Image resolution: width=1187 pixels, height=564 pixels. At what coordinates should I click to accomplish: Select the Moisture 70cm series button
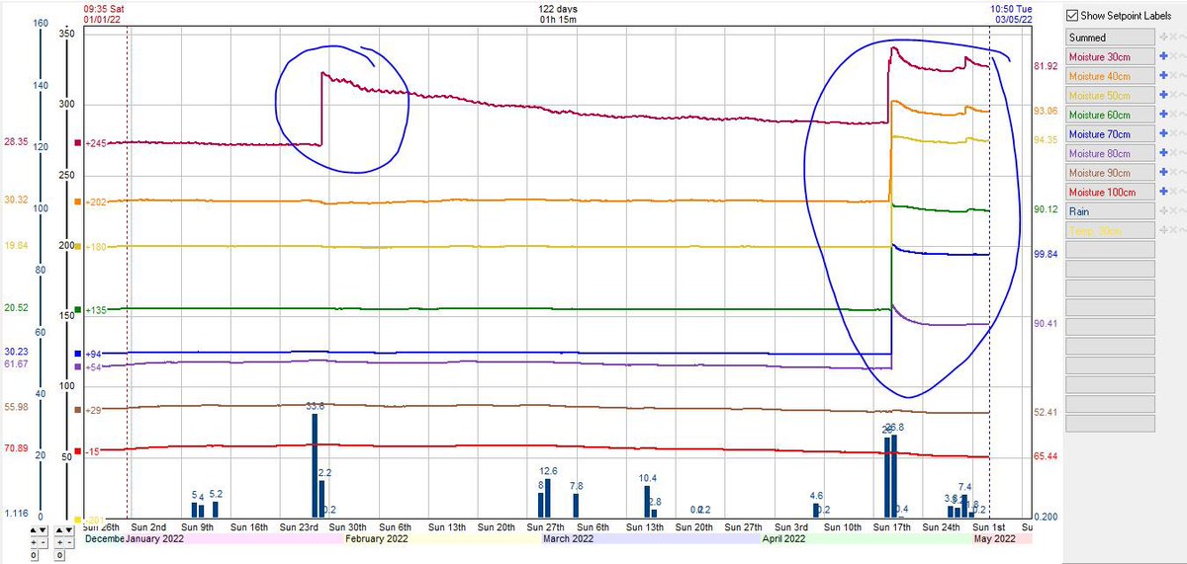[x=1110, y=134]
